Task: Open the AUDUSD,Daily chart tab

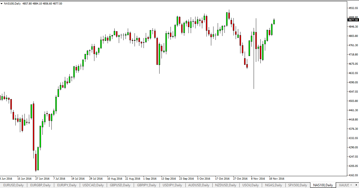Action: [x=198, y=185]
